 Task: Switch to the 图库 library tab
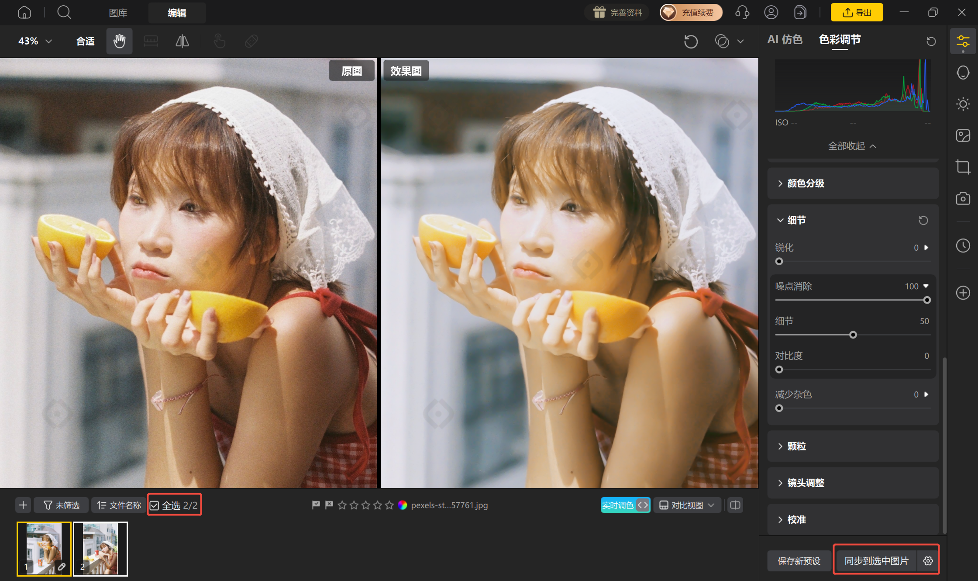(118, 13)
